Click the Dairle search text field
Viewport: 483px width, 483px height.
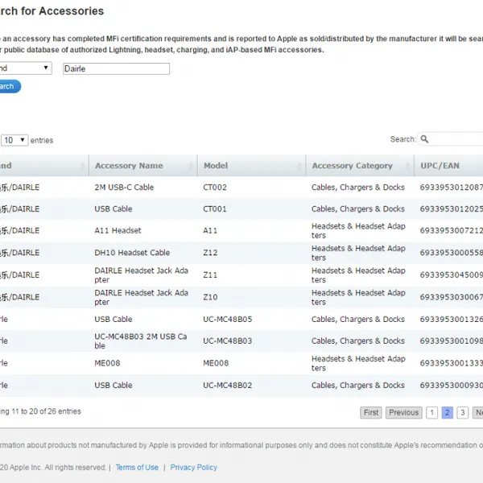pyautogui.click(x=116, y=68)
